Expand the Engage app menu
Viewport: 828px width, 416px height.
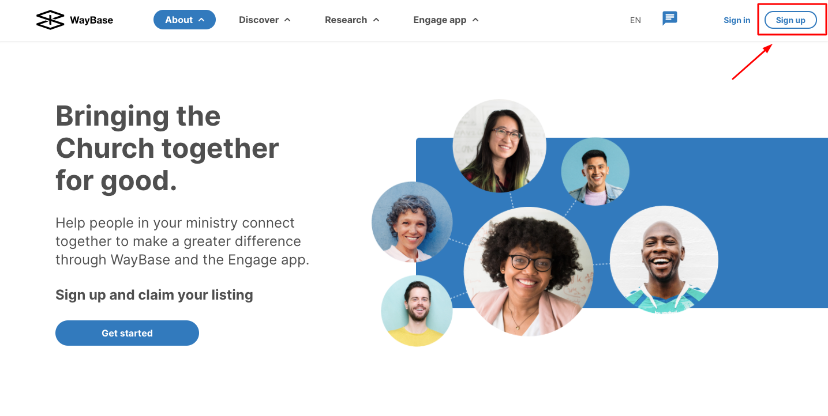tap(446, 20)
